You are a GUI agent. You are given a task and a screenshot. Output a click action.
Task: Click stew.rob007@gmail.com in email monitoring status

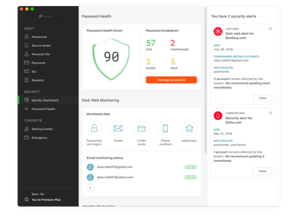[114, 167]
